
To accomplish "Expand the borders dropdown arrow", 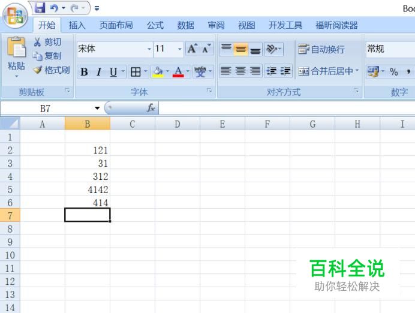I will tap(145, 71).
